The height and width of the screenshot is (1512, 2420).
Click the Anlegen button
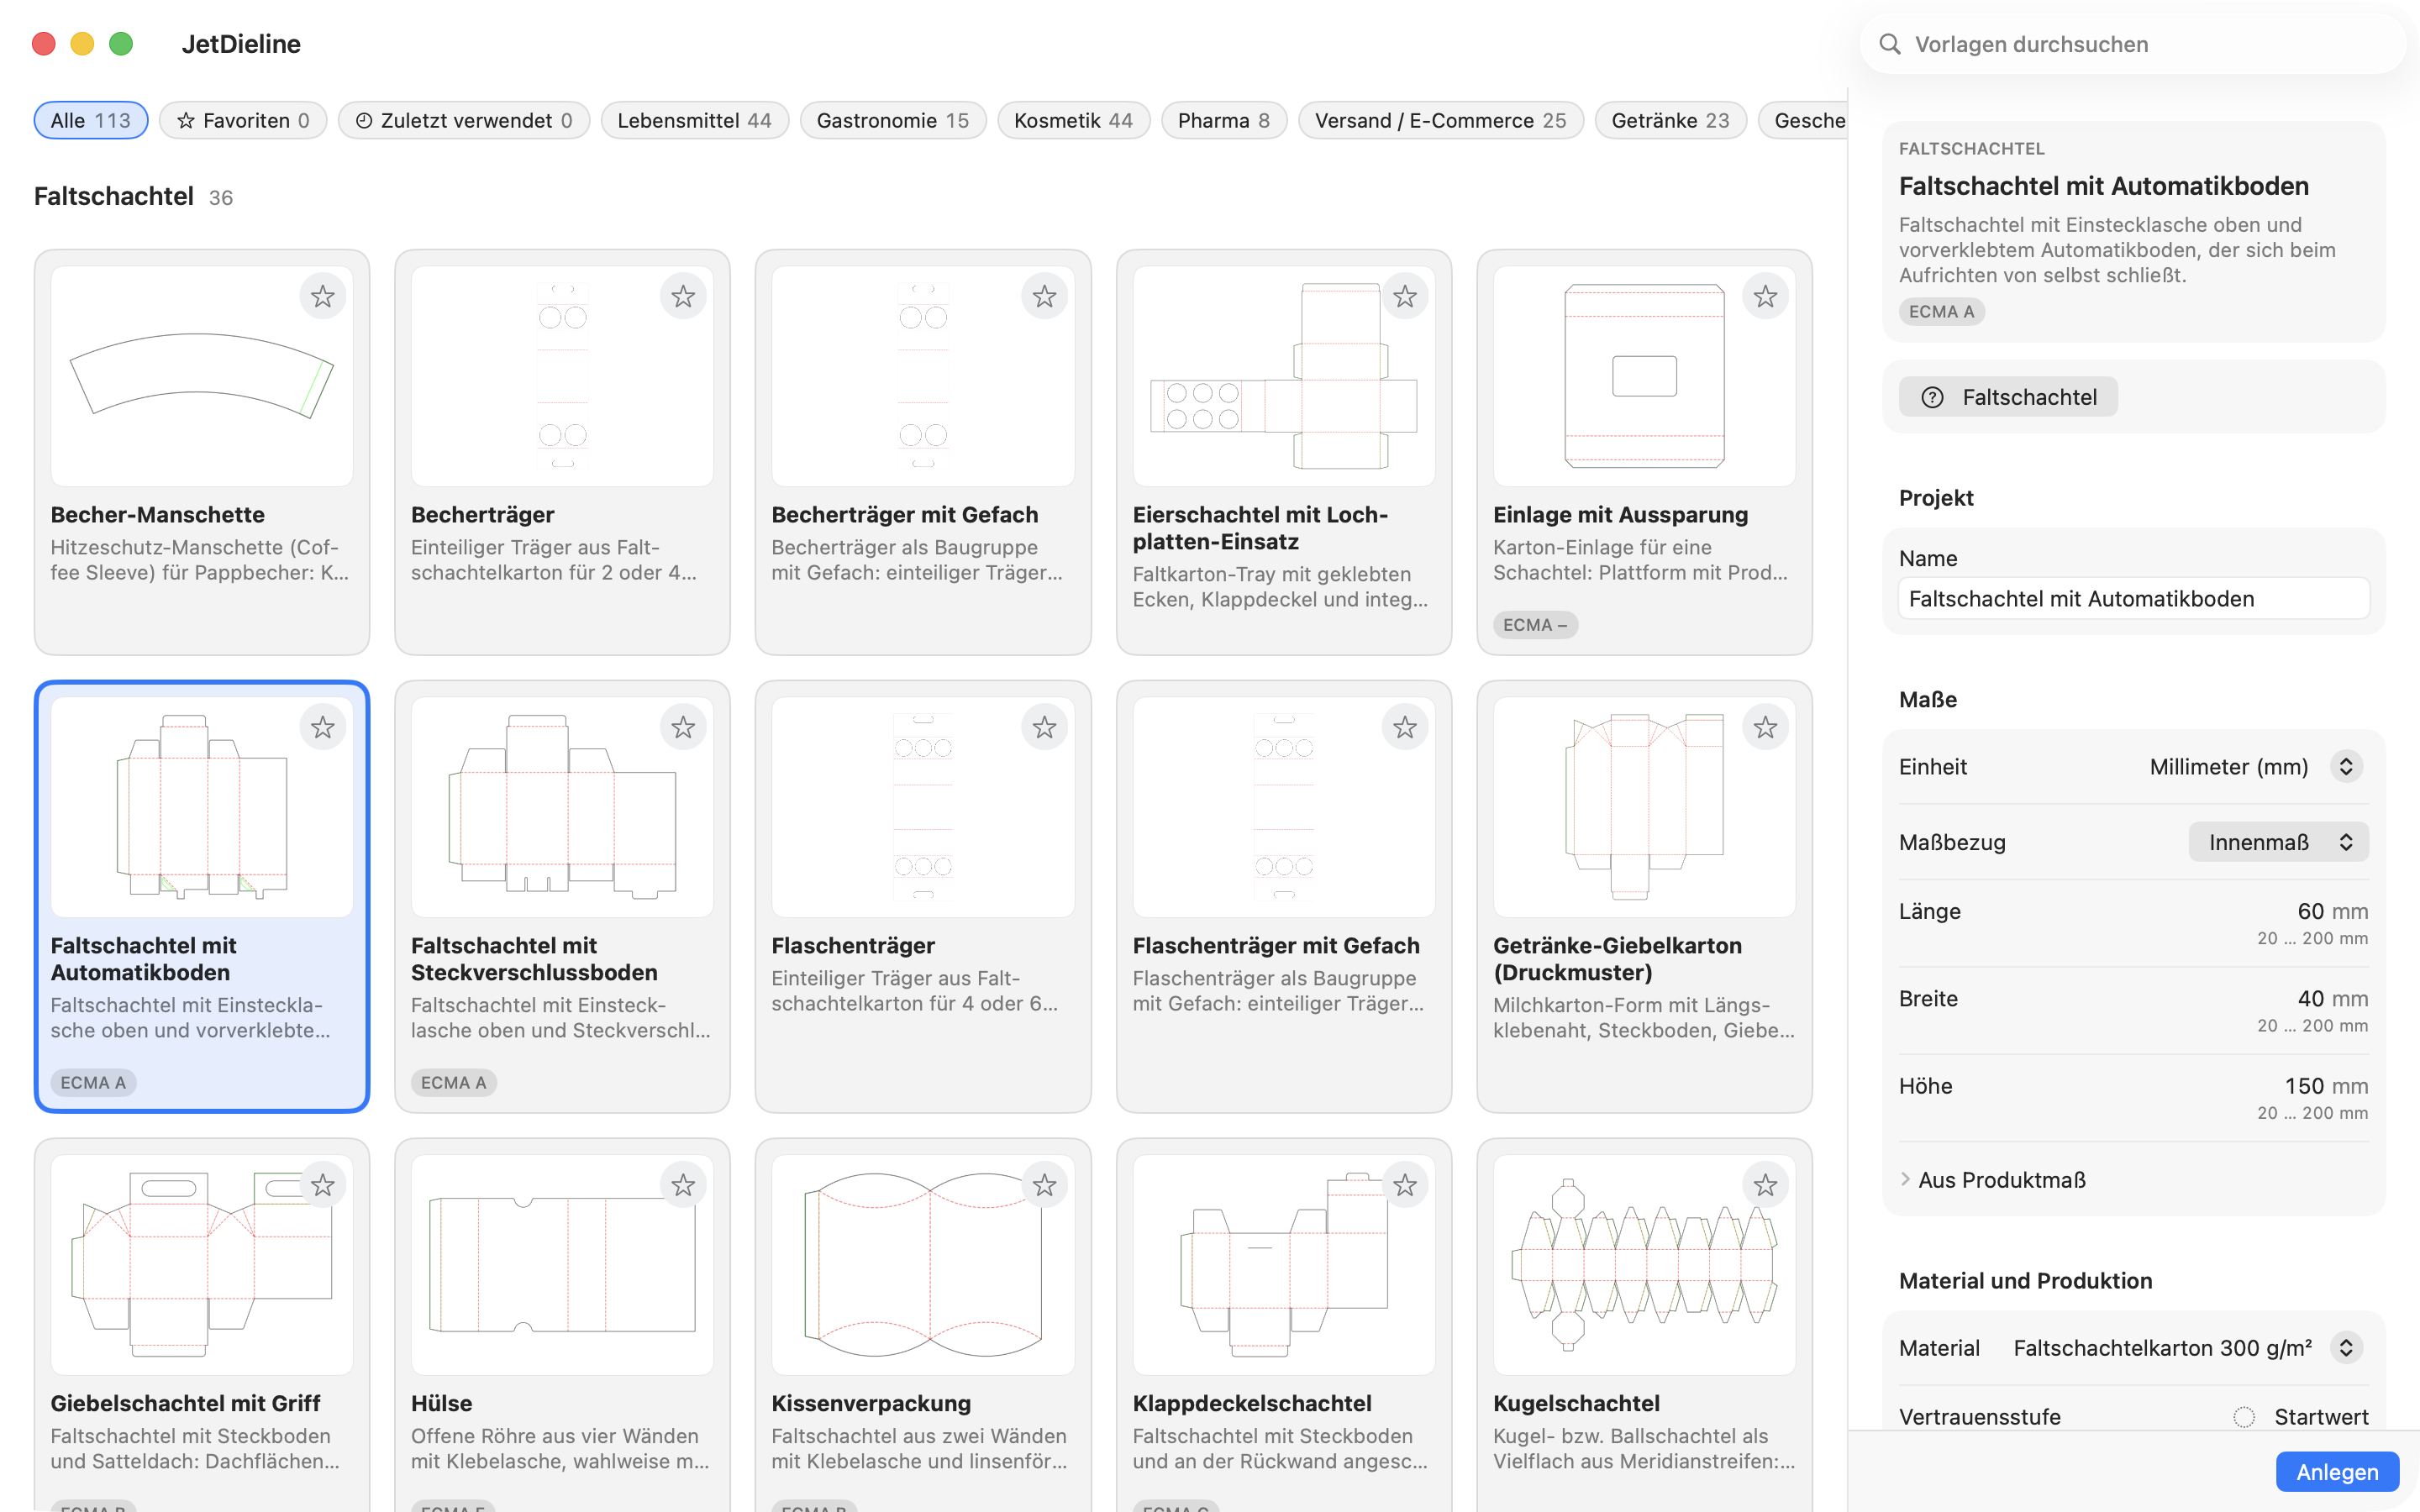coord(2337,1472)
